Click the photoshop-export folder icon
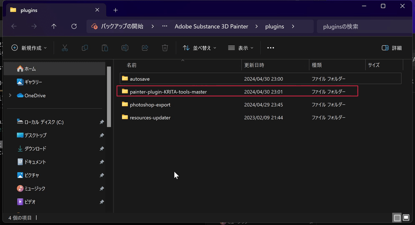This screenshot has height=225, width=415. pos(125,104)
